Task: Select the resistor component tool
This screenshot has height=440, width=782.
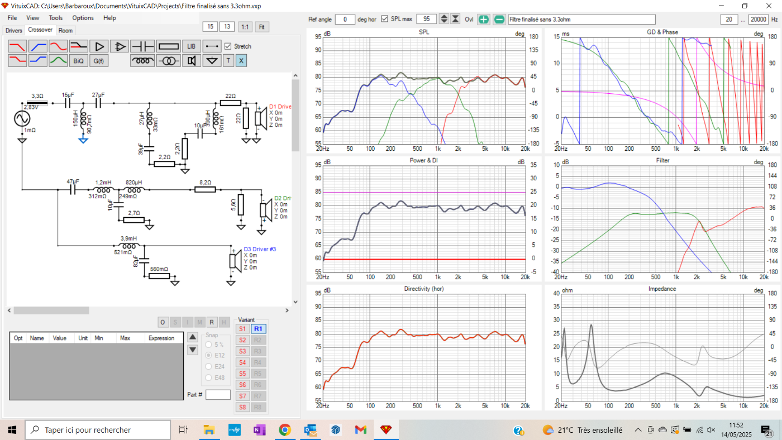Action: coord(168,46)
